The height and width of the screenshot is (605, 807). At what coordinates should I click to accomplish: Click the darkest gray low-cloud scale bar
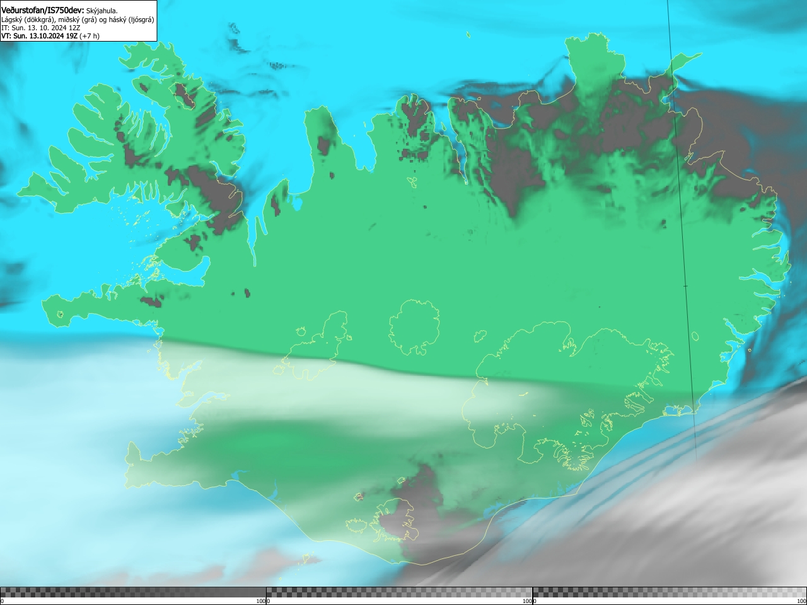pos(133,592)
